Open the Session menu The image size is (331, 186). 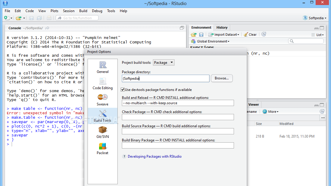pos(69,11)
